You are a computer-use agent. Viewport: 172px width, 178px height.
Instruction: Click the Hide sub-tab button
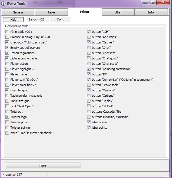click(x=13, y=19)
